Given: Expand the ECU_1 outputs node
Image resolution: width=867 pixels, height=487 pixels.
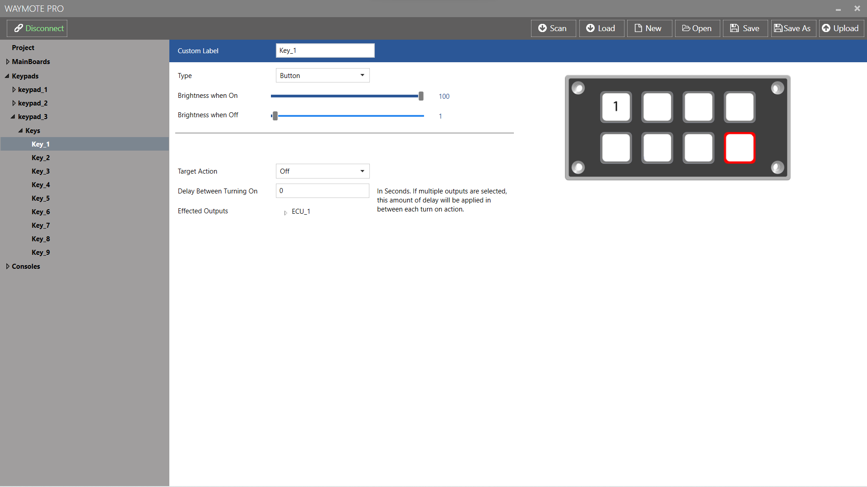Looking at the screenshot, I should [x=285, y=212].
